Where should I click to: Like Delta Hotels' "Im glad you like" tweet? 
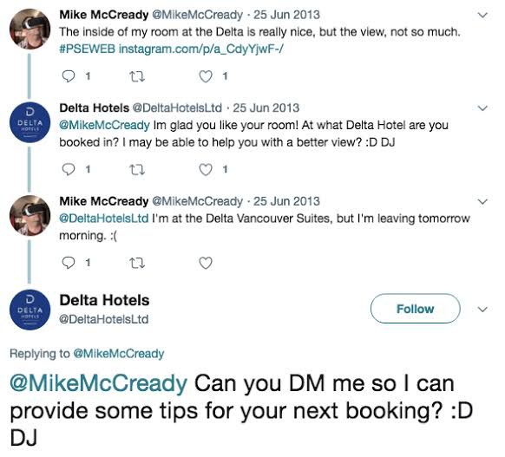(x=206, y=170)
